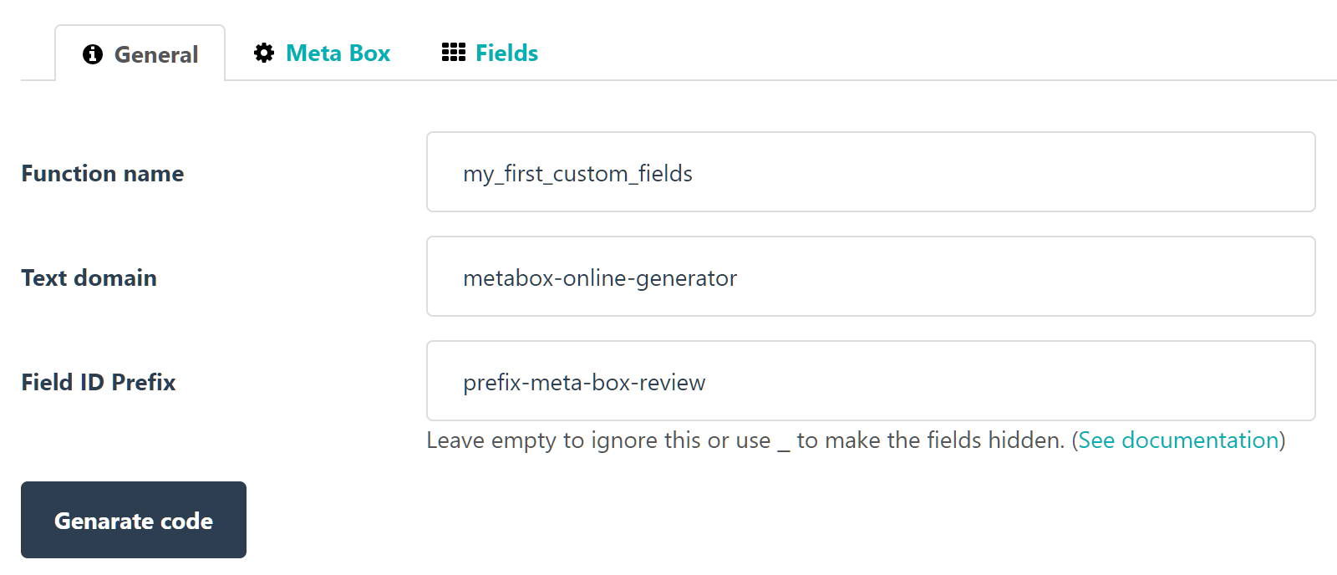The width and height of the screenshot is (1337, 575).
Task: Click the "Field ID Prefix" label text
Action: (99, 383)
